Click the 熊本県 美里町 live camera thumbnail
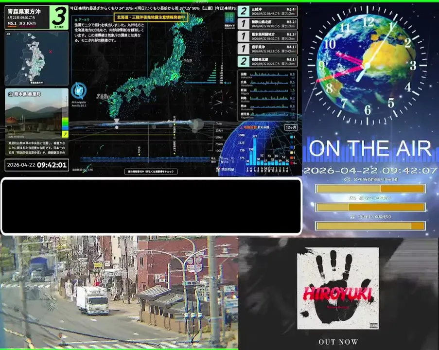The height and width of the screenshot is (350, 439). 36,113
